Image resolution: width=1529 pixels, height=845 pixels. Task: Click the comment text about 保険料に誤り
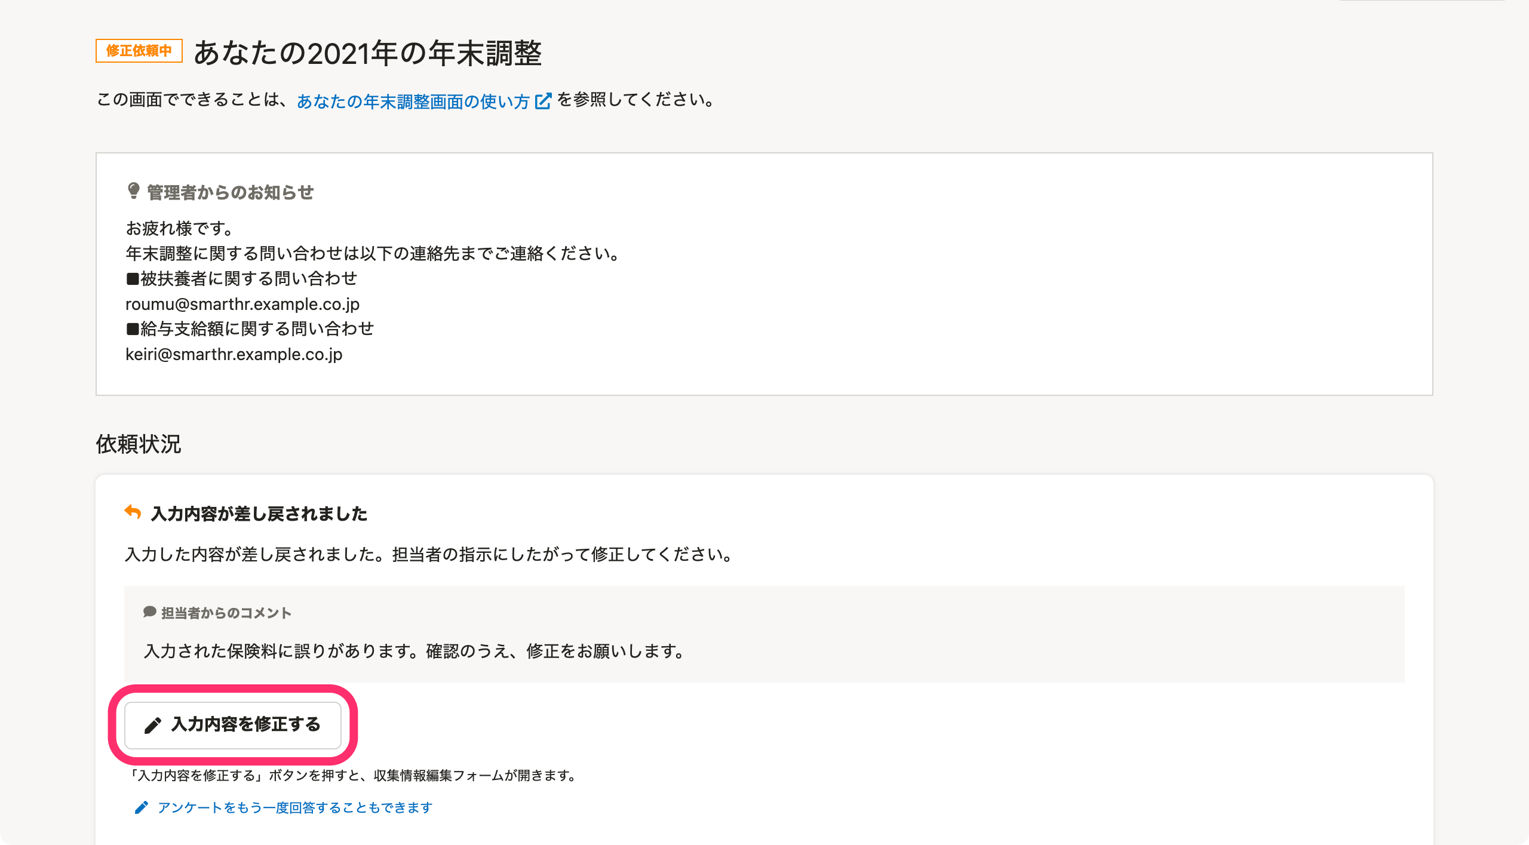pyautogui.click(x=415, y=651)
